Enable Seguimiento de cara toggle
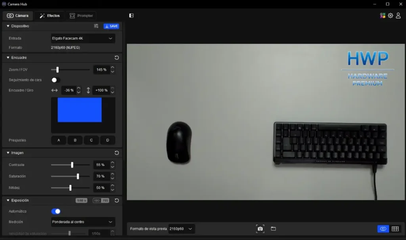Image resolution: width=406 pixels, height=240 pixels. (x=56, y=80)
